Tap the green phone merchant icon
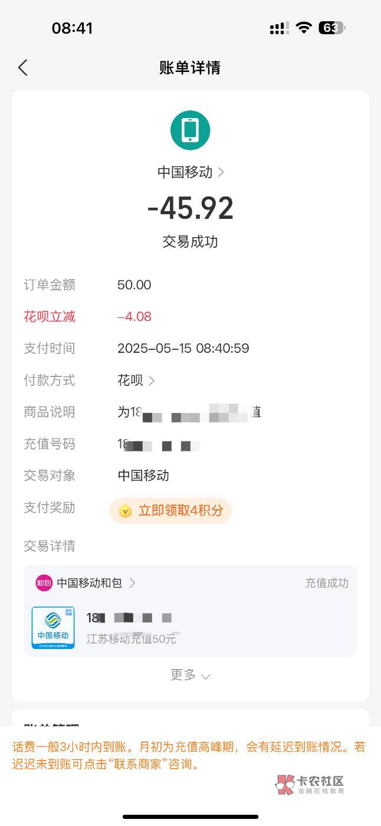 [x=190, y=130]
